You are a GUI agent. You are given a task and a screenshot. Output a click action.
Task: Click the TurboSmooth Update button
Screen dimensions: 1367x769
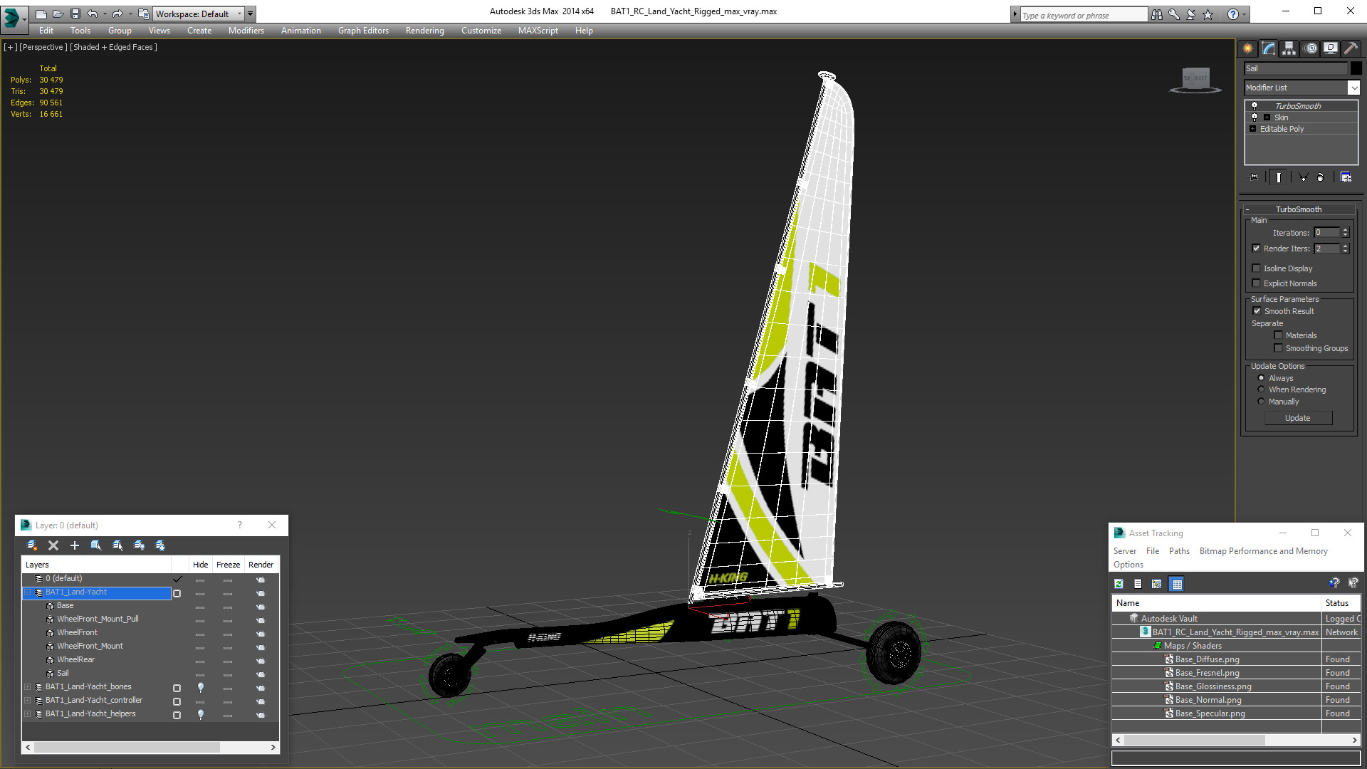(x=1298, y=418)
